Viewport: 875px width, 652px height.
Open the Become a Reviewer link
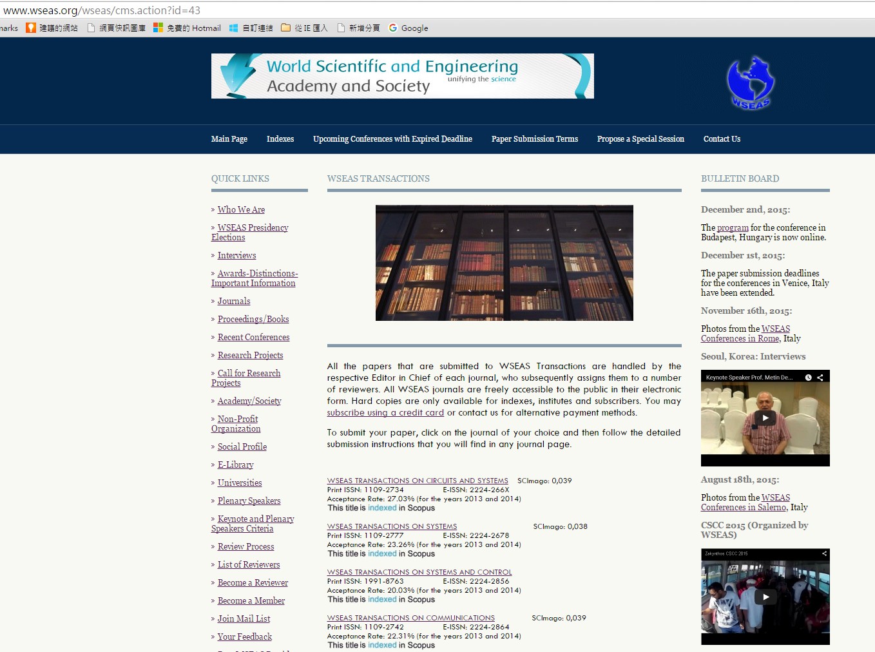(x=253, y=583)
